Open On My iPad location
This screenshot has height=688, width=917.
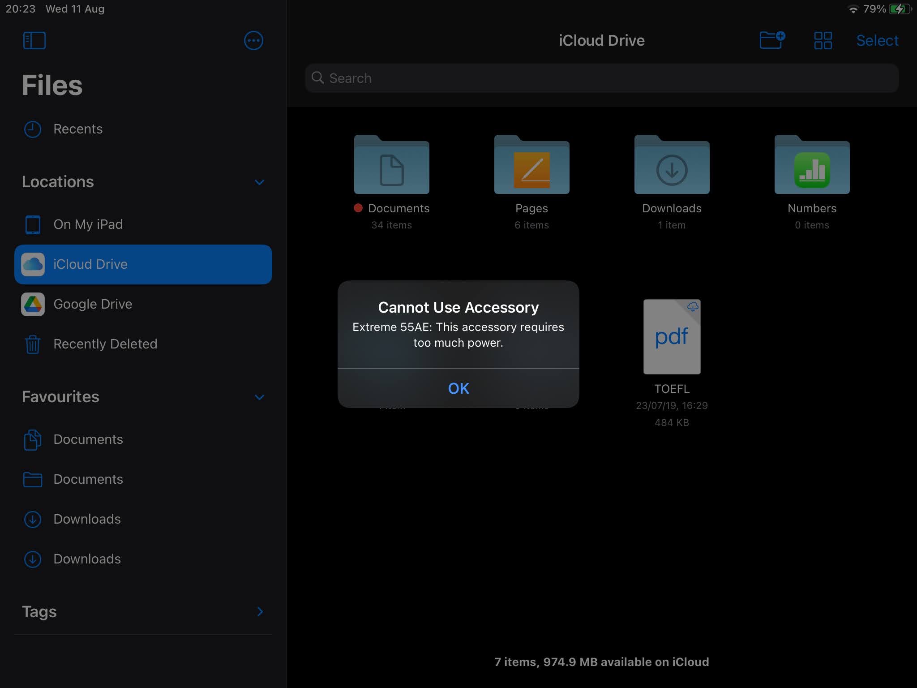pos(88,224)
